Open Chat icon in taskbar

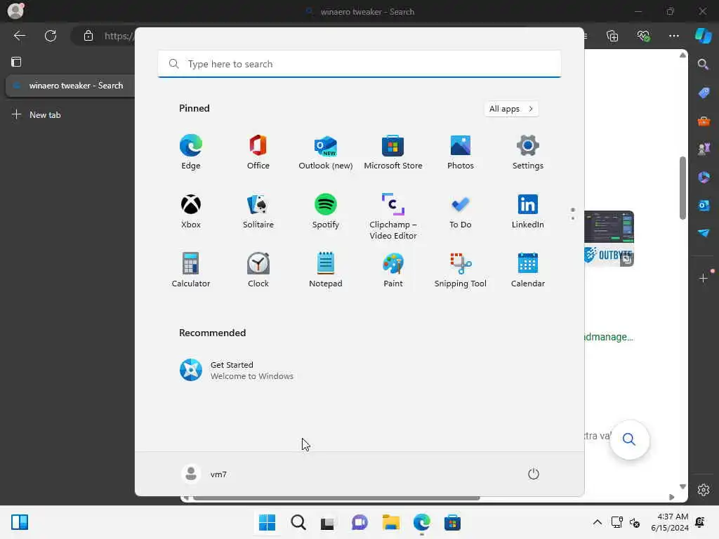click(x=359, y=522)
